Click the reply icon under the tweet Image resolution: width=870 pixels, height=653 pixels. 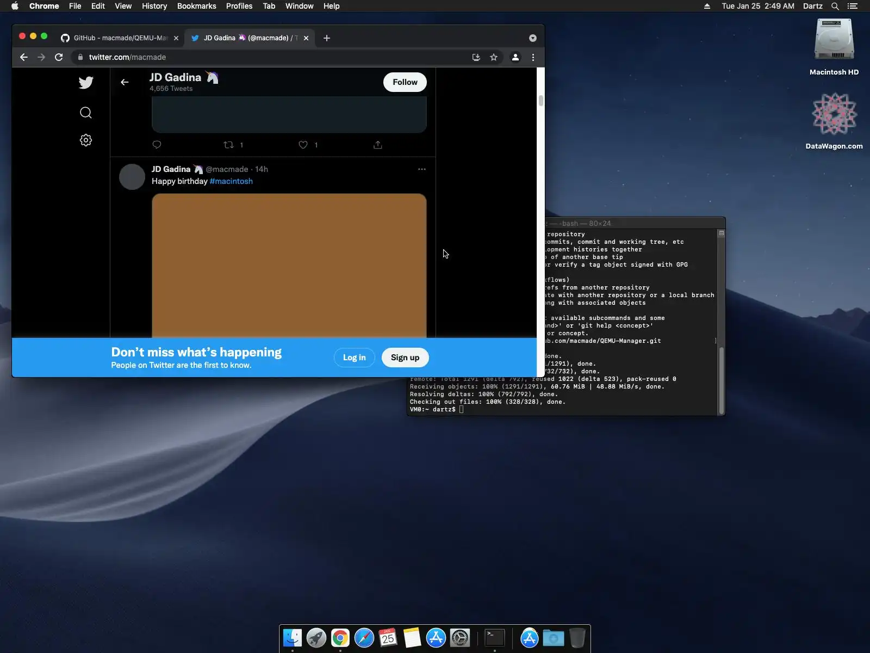click(157, 145)
